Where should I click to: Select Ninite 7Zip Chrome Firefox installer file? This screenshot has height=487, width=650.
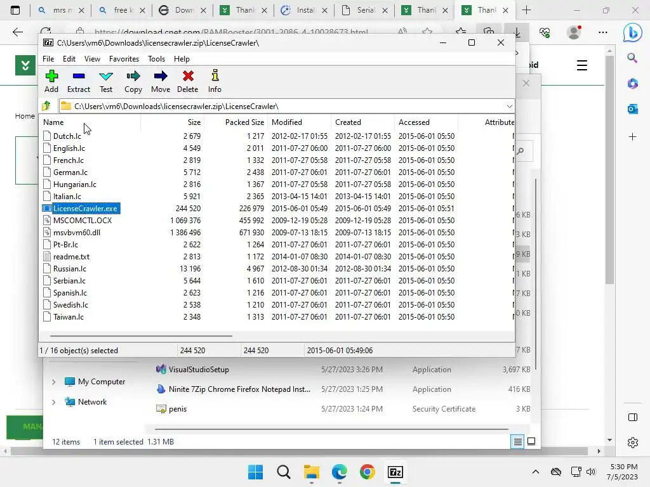click(x=239, y=389)
